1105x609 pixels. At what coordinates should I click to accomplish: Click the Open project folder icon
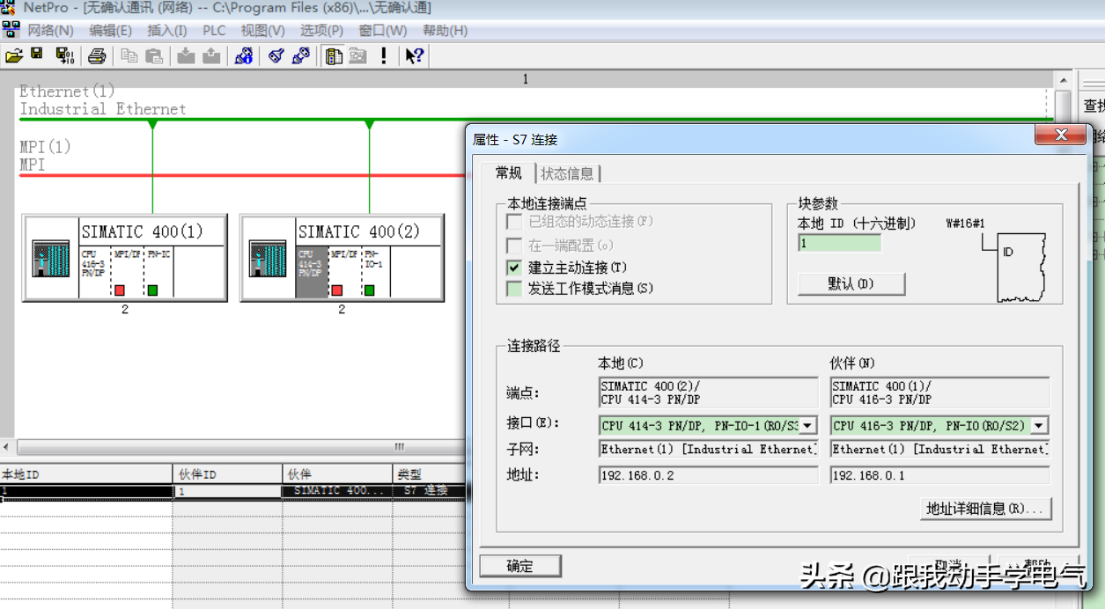pyautogui.click(x=13, y=55)
